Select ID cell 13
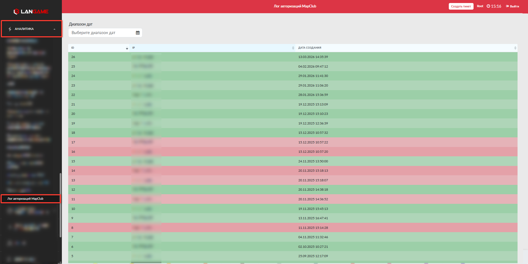The image size is (528, 264). [73, 180]
